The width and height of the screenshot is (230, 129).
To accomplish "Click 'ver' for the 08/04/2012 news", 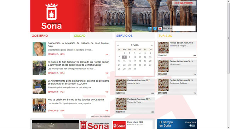I will (107, 92).
